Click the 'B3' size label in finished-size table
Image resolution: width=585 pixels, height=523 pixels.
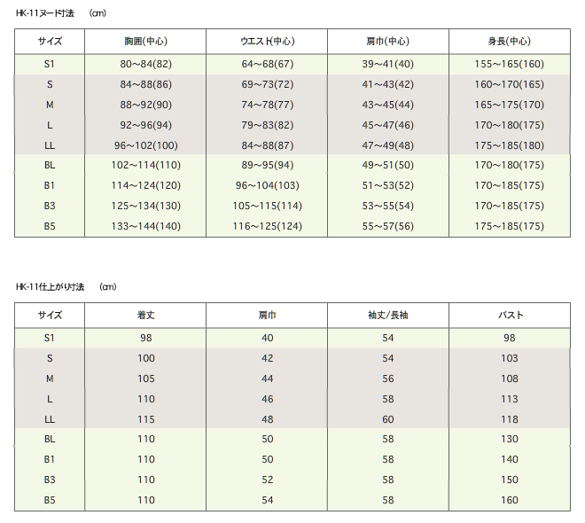click(x=50, y=480)
